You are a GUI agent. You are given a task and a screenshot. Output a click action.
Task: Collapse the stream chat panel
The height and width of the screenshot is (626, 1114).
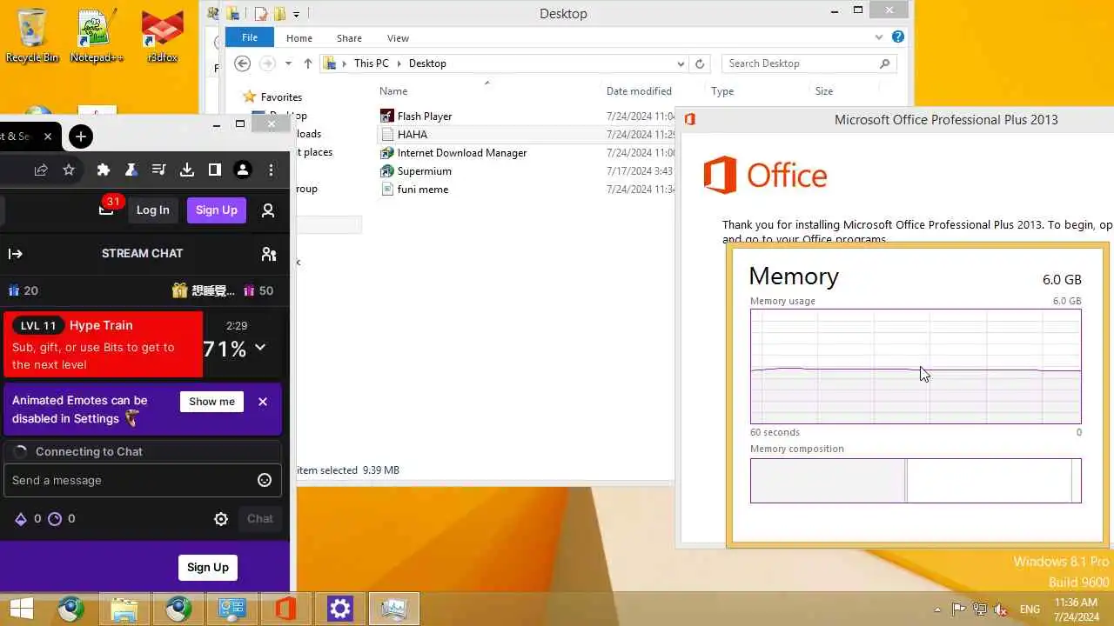coord(15,254)
